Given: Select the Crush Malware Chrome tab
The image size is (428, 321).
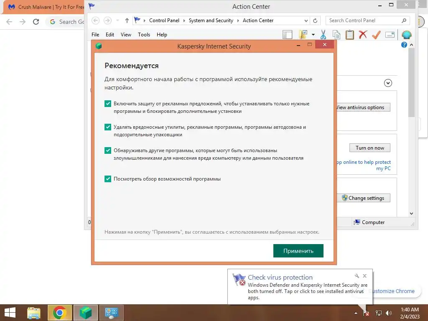Looking at the screenshot, I should [43, 7].
